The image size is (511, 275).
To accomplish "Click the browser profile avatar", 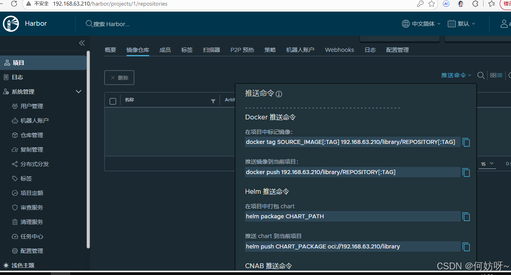I will (461, 4).
